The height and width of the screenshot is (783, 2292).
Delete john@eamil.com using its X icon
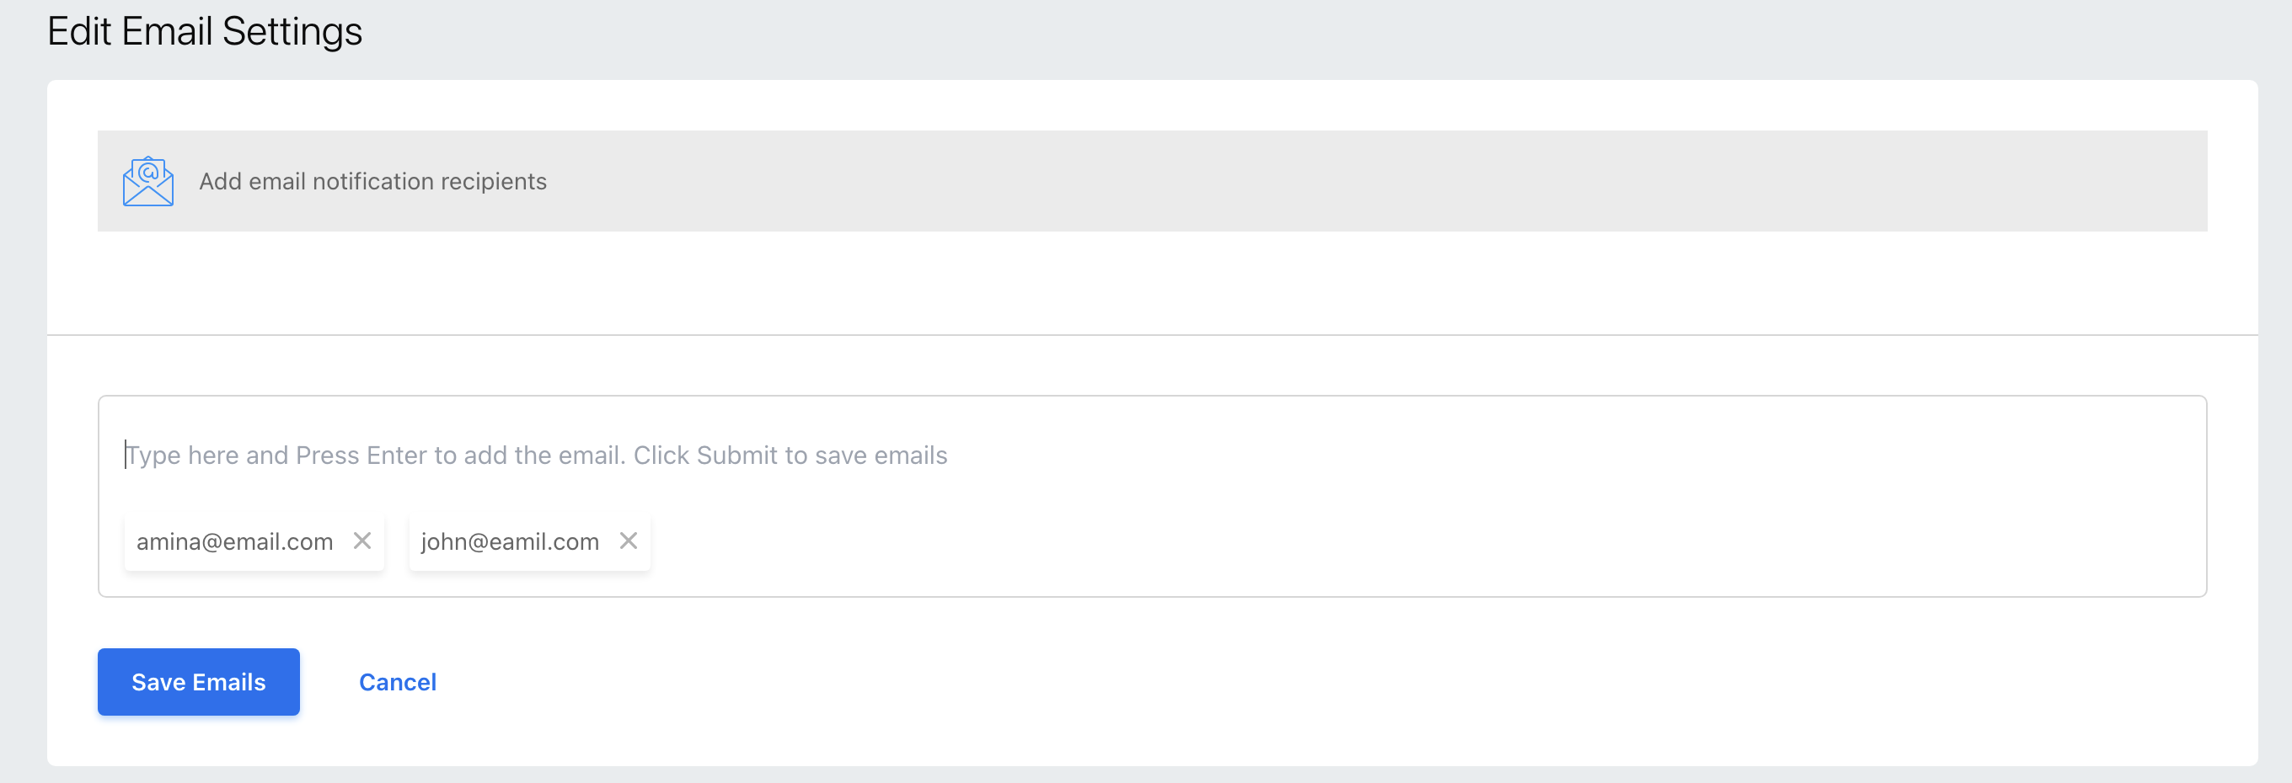tap(628, 541)
